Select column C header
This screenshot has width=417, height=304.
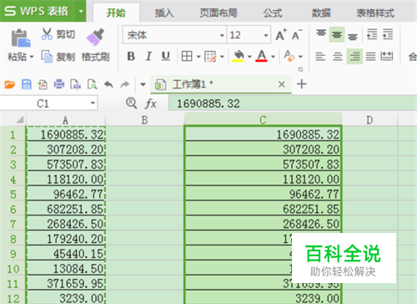point(263,120)
